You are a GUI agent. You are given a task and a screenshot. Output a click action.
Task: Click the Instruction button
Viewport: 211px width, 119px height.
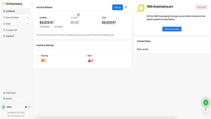[x=202, y=7]
